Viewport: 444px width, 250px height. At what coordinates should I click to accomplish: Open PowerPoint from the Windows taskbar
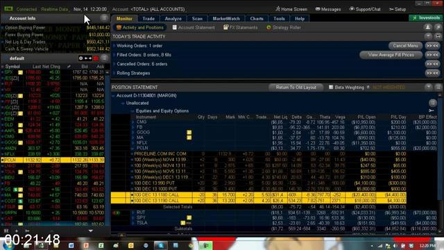(86, 245)
